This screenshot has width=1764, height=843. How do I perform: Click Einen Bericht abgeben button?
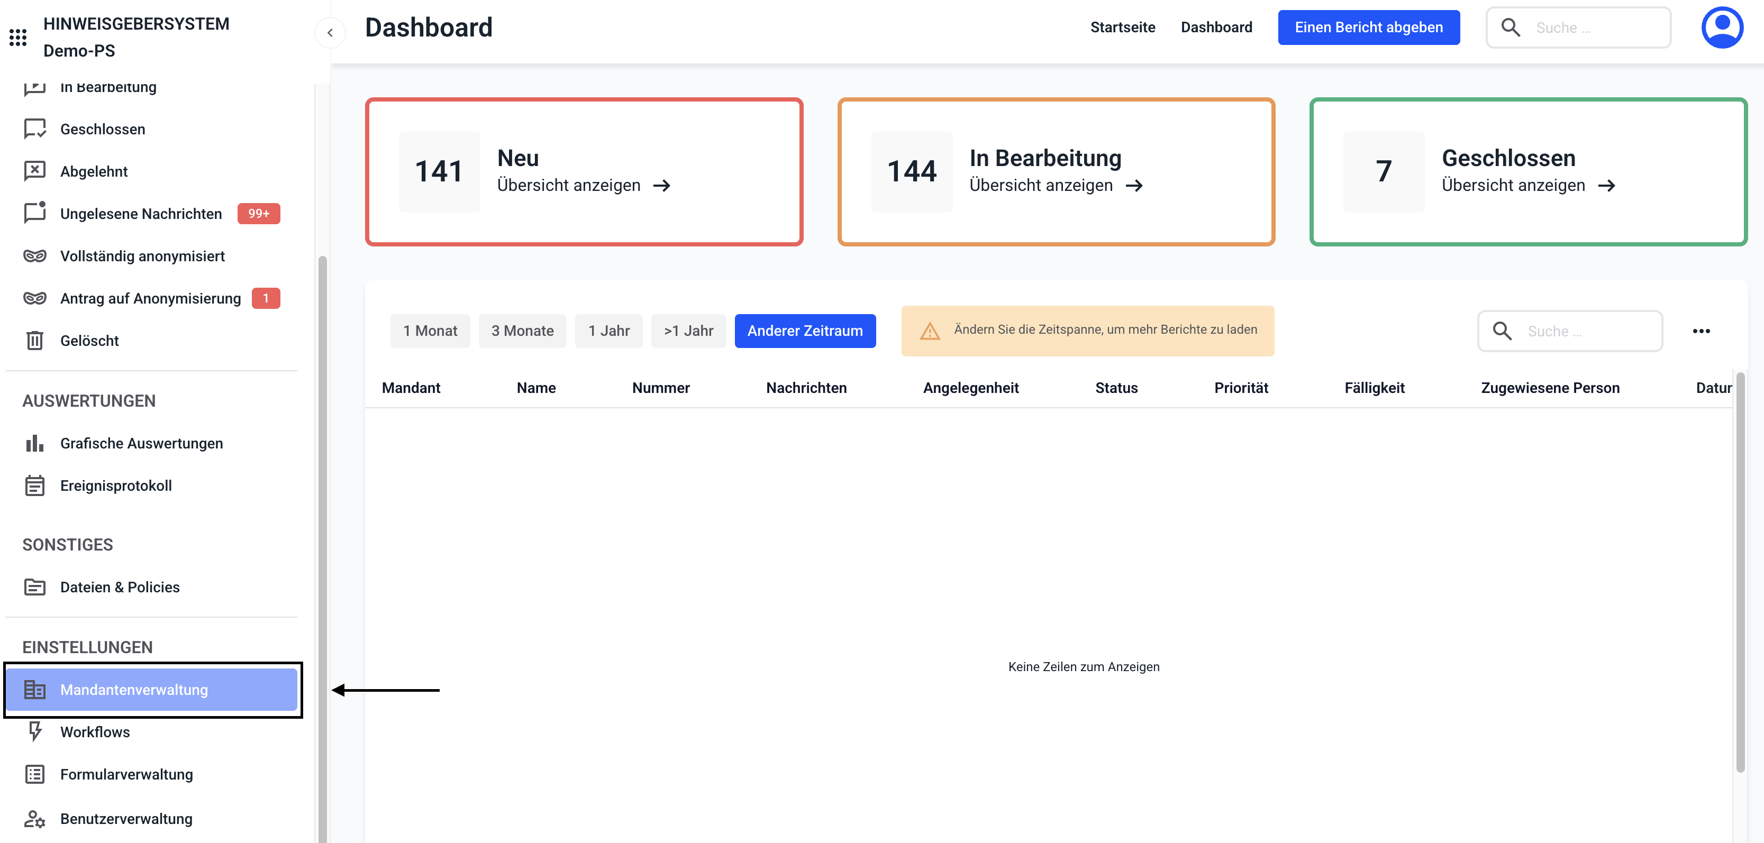point(1368,28)
